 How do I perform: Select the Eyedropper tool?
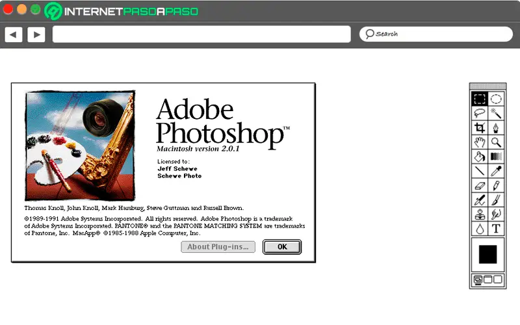(496, 171)
